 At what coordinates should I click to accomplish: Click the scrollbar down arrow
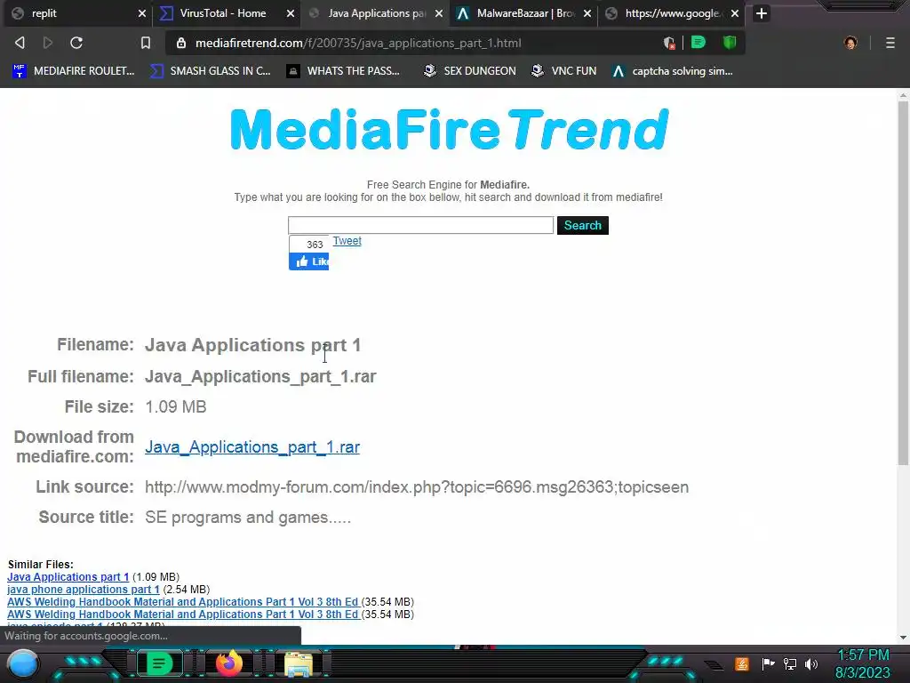(x=903, y=637)
